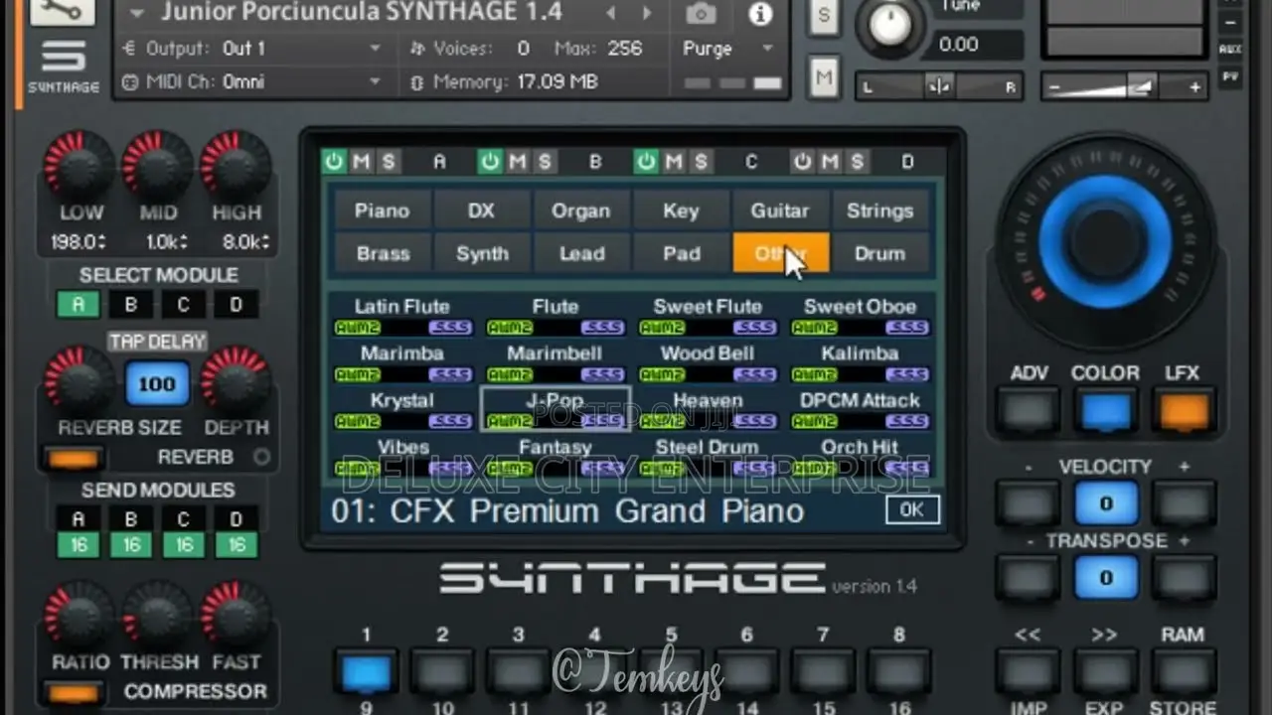Increase transpose with plus pad
Viewport: 1272px width, 715px height.
pyautogui.click(x=1183, y=578)
